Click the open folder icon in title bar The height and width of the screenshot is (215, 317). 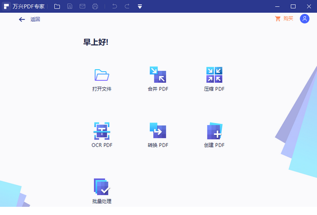tap(57, 7)
